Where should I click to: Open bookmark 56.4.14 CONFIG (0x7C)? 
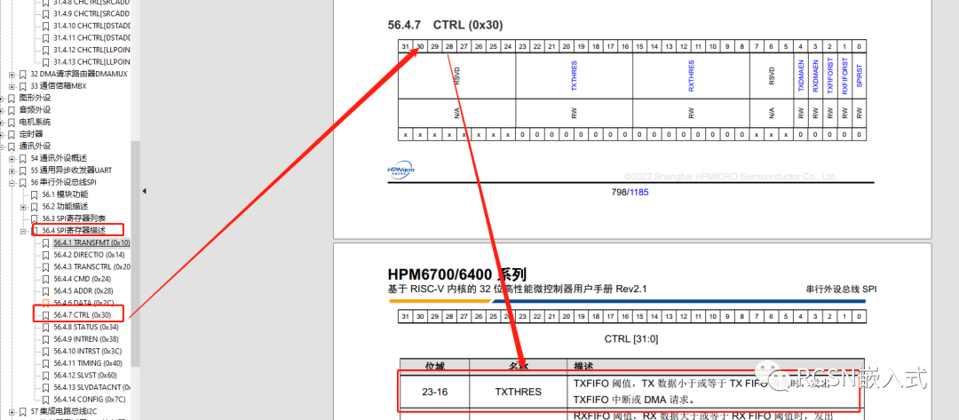coord(90,400)
